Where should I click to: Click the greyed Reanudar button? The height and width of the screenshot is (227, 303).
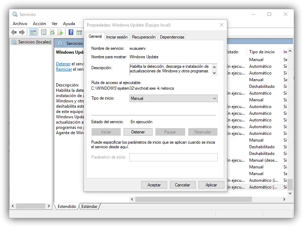point(202,132)
